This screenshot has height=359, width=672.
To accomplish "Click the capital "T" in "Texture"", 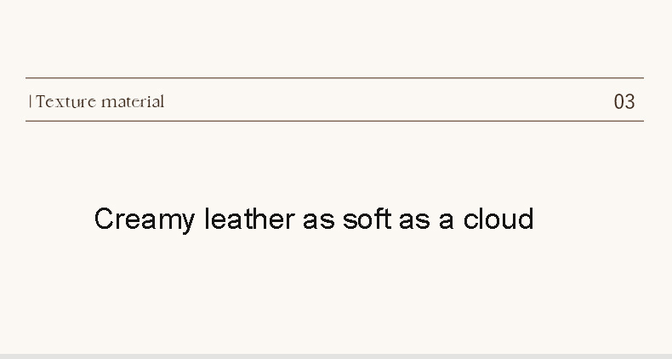I will click(x=41, y=102).
